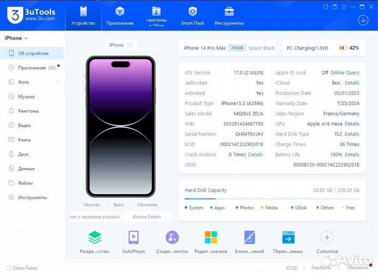The height and width of the screenshot is (273, 378).
Task: Click Выкл. to power off device
Action: (x=119, y=205)
